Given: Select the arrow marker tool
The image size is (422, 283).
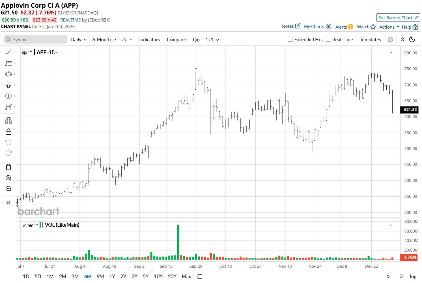Looking at the screenshot, I should (8, 85).
